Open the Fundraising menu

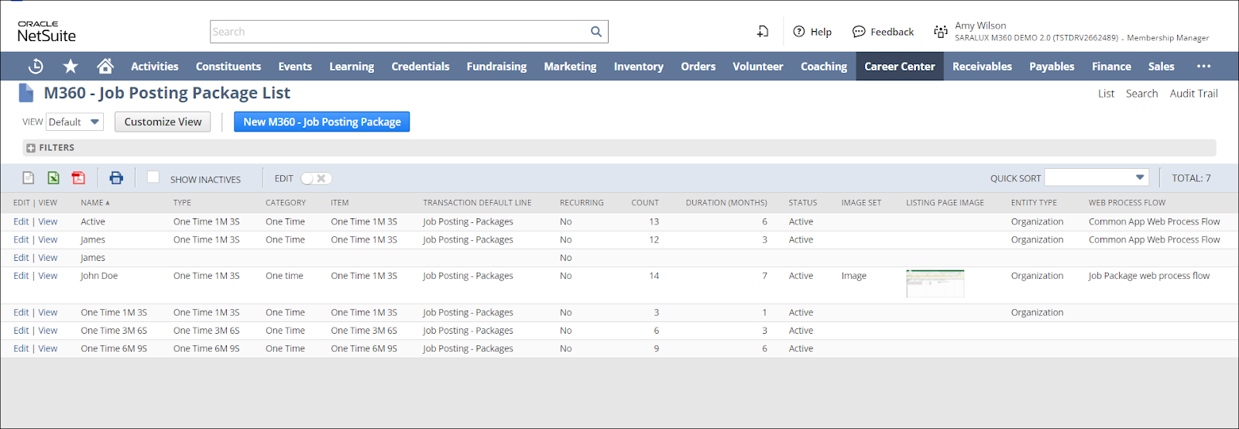496,67
